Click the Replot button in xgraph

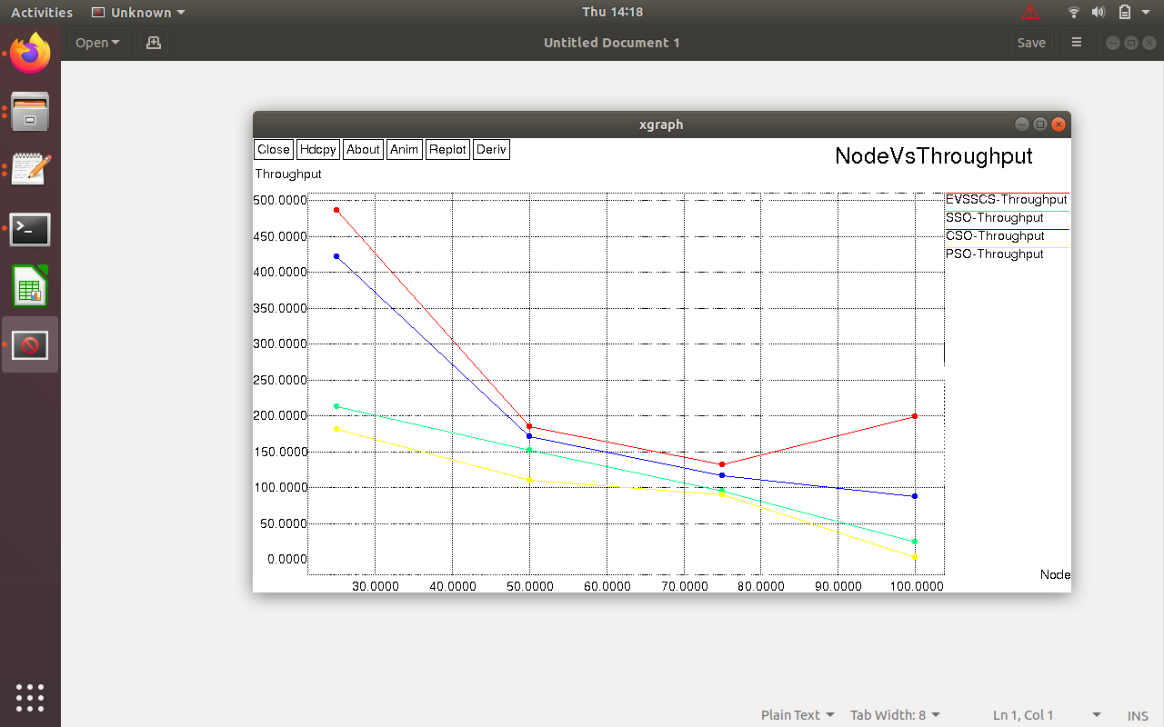(x=447, y=150)
